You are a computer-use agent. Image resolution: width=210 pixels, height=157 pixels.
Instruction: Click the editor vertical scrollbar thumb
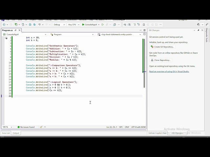[144, 63]
